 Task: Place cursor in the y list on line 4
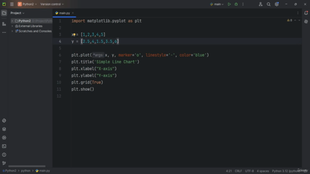(x=100, y=42)
